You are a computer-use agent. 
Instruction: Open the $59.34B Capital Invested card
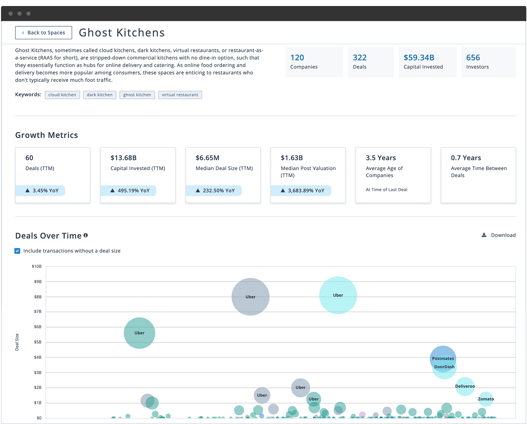pyautogui.click(x=428, y=62)
